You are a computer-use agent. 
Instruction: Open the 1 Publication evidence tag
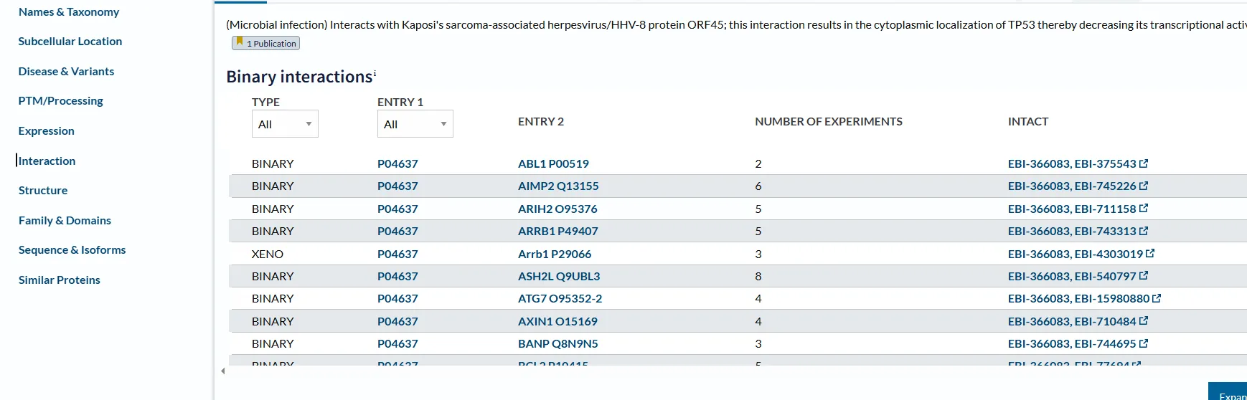(x=265, y=44)
